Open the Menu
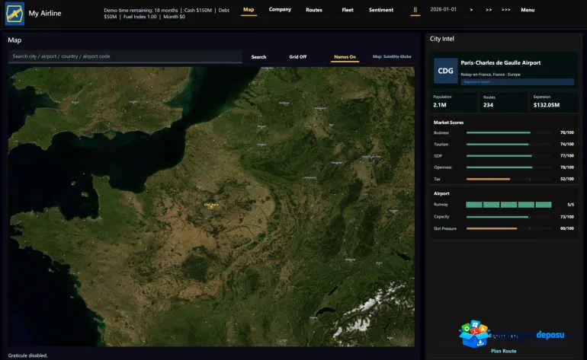The image size is (587, 360). (528, 10)
